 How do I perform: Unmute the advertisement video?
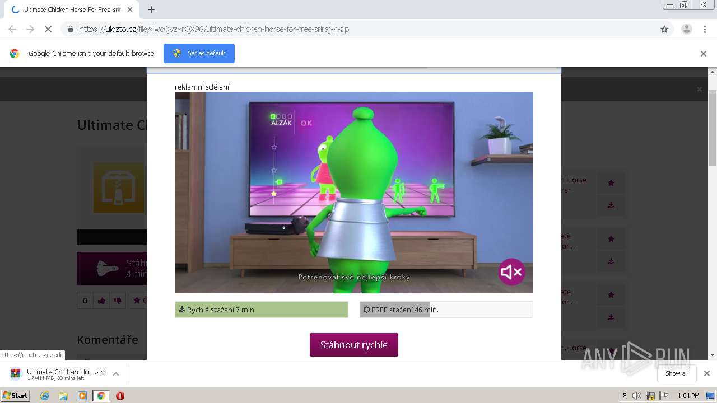[x=511, y=272]
